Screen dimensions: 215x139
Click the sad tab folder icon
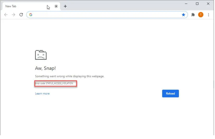(41, 55)
